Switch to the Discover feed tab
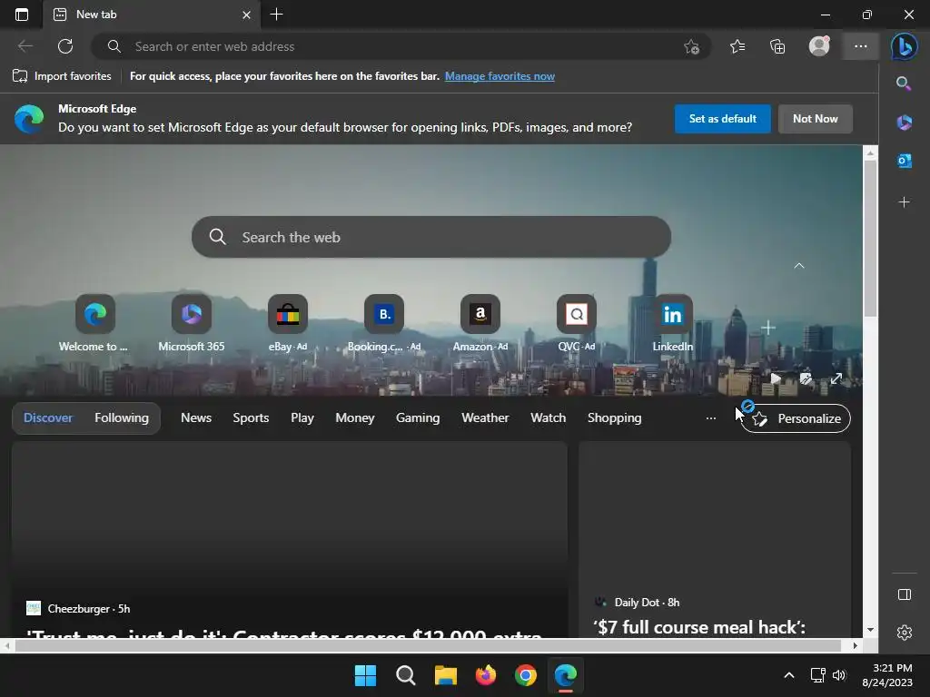 pyautogui.click(x=48, y=417)
